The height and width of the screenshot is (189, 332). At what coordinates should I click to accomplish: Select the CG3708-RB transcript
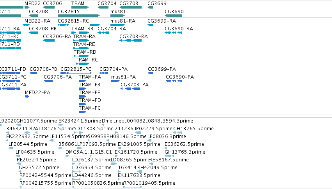point(33,33)
